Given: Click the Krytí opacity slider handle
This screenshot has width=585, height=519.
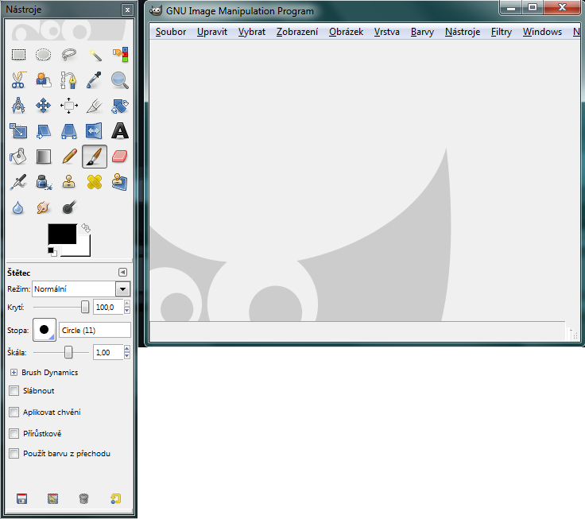Looking at the screenshot, I should pos(85,307).
